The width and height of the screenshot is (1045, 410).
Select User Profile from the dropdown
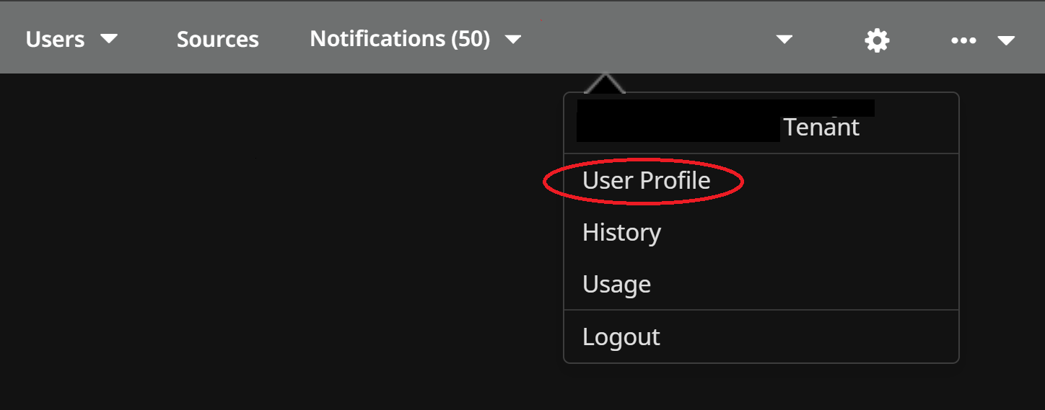[646, 180]
